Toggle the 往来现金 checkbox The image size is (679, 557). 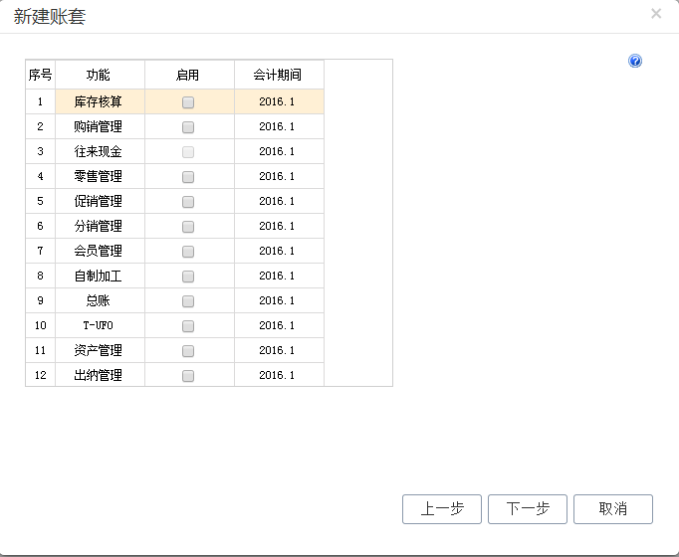[188, 152]
